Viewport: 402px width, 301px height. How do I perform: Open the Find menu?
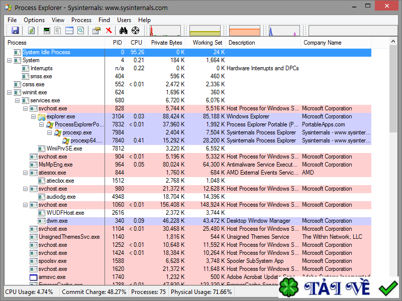tap(104, 20)
